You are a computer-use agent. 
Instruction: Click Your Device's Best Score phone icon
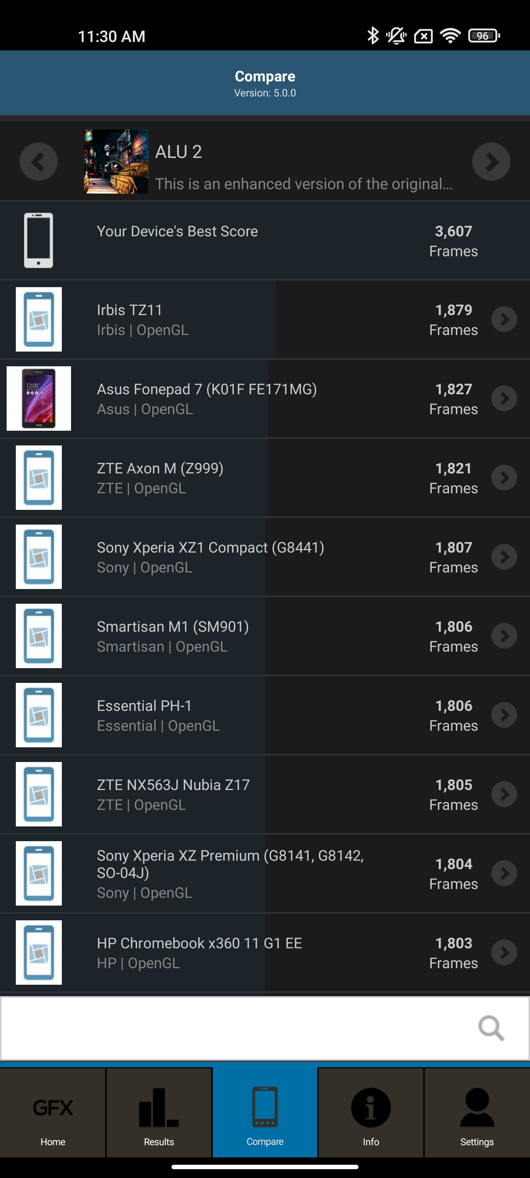point(38,240)
